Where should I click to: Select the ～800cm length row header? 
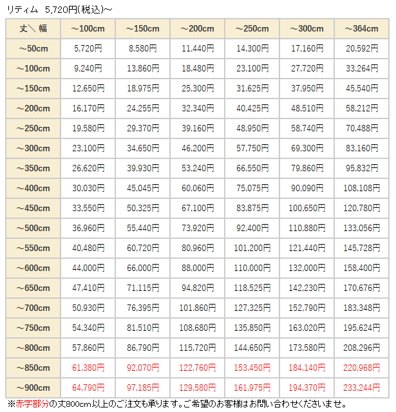pyautogui.click(x=33, y=348)
